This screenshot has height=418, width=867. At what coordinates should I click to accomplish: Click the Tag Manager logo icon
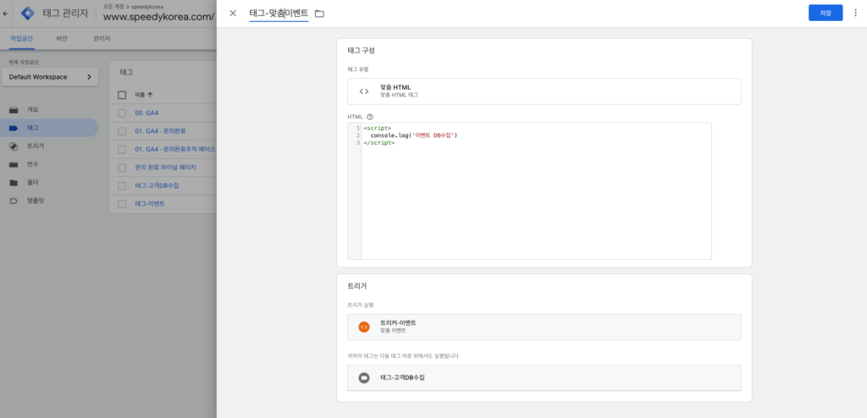click(x=27, y=14)
